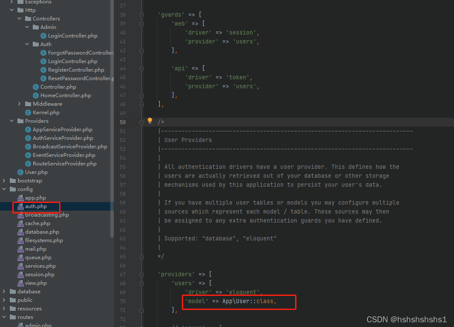Click the PHP class icon of Admin LoginController.php
Viewport: 454px width, 327px height.
pyautogui.click(x=43, y=36)
